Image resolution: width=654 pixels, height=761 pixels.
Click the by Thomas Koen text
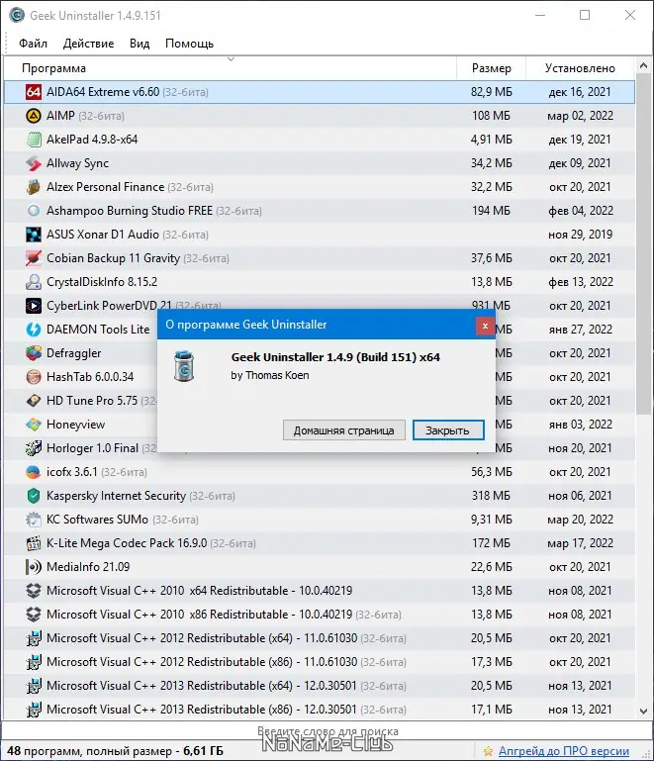(x=270, y=375)
